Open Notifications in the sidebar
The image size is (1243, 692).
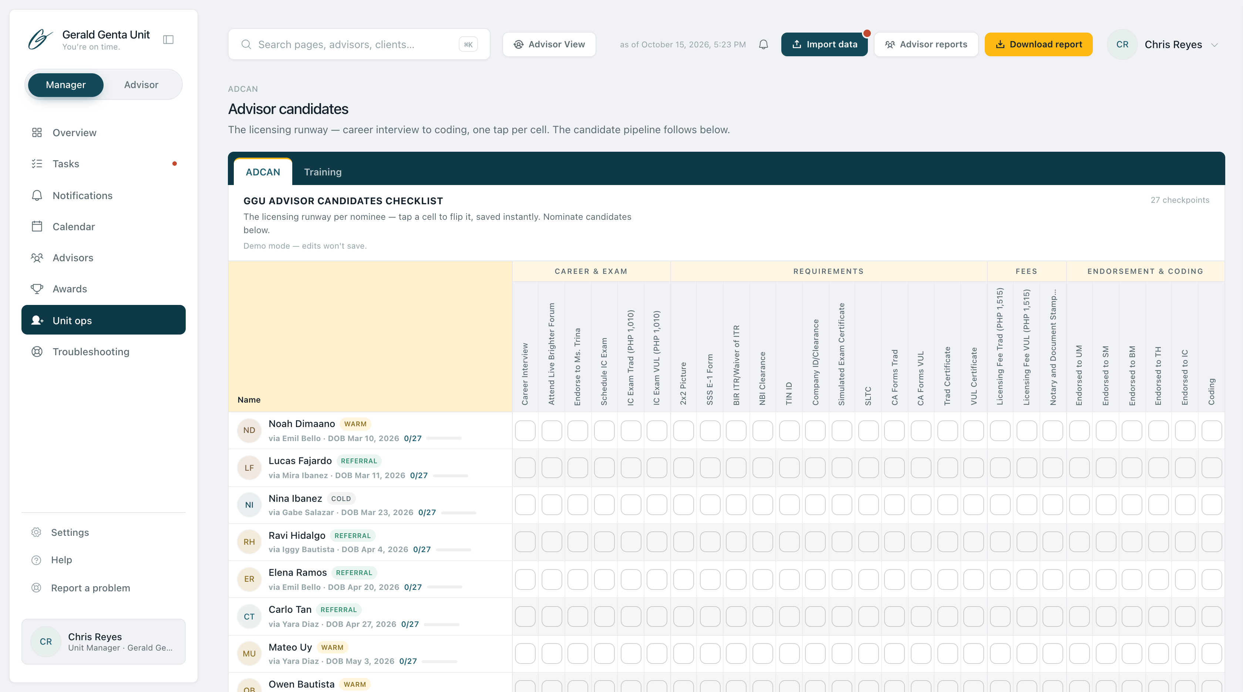coord(103,195)
